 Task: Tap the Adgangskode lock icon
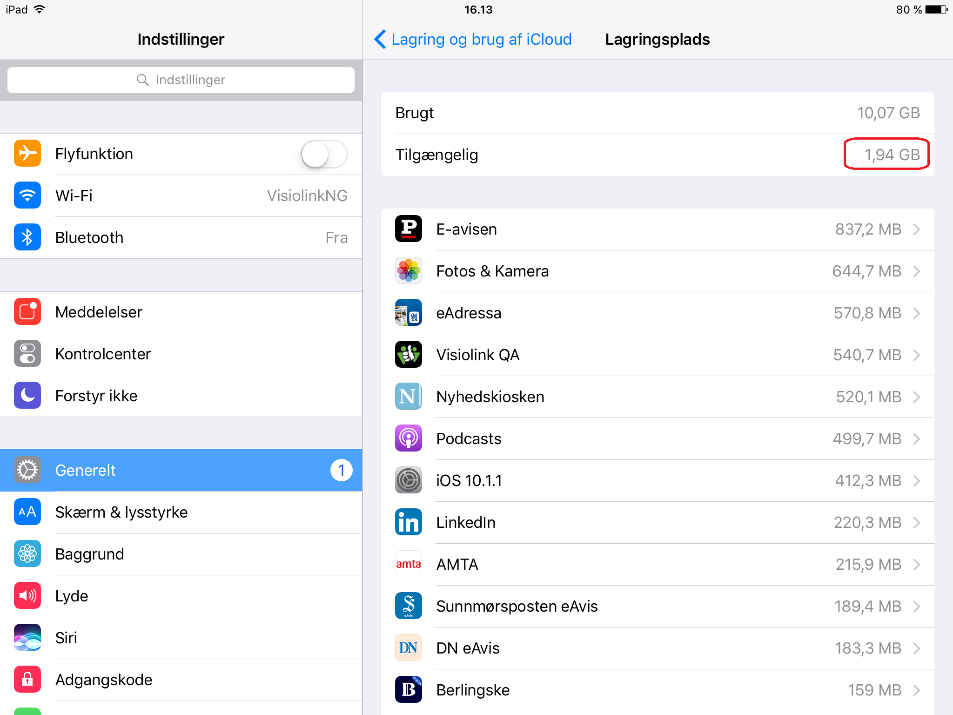(27, 680)
